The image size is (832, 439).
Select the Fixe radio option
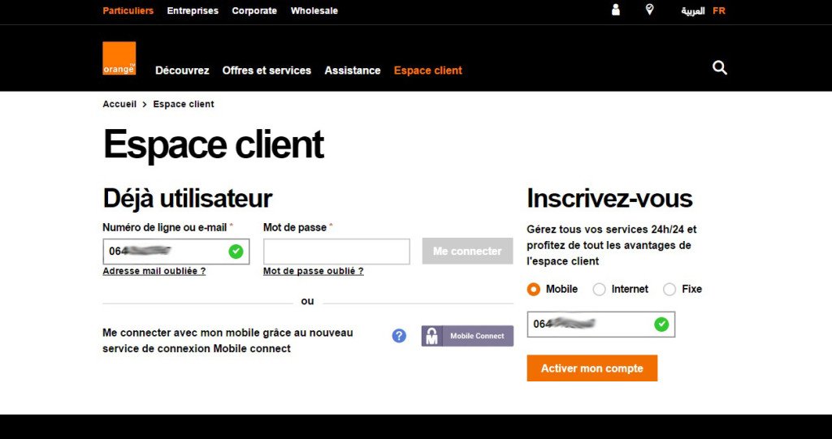tap(669, 290)
